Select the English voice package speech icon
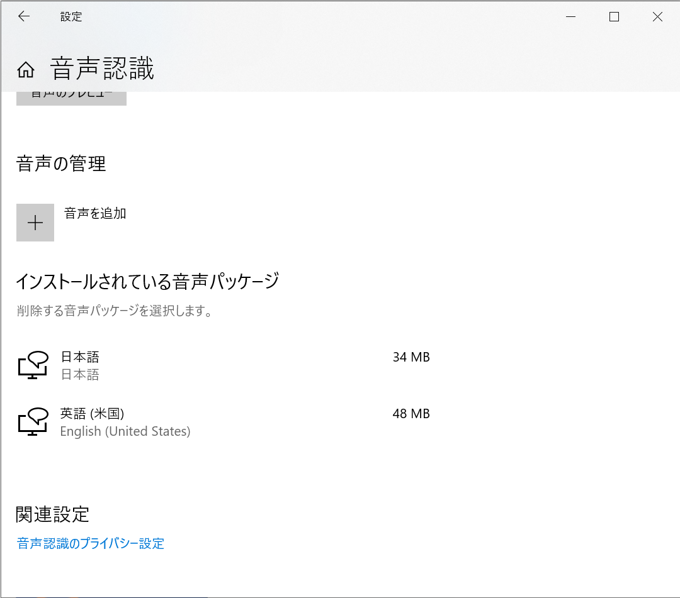 click(33, 422)
